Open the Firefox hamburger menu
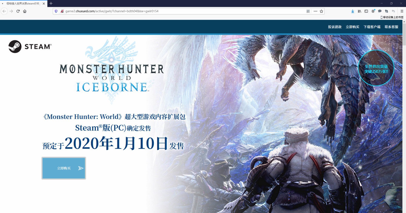Viewport: 406px width, 213px height. coord(402,11)
